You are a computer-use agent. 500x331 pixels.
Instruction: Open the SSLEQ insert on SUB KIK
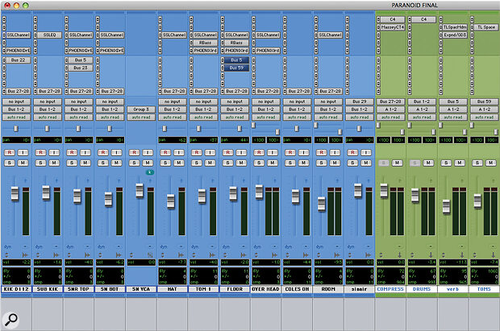48,35
